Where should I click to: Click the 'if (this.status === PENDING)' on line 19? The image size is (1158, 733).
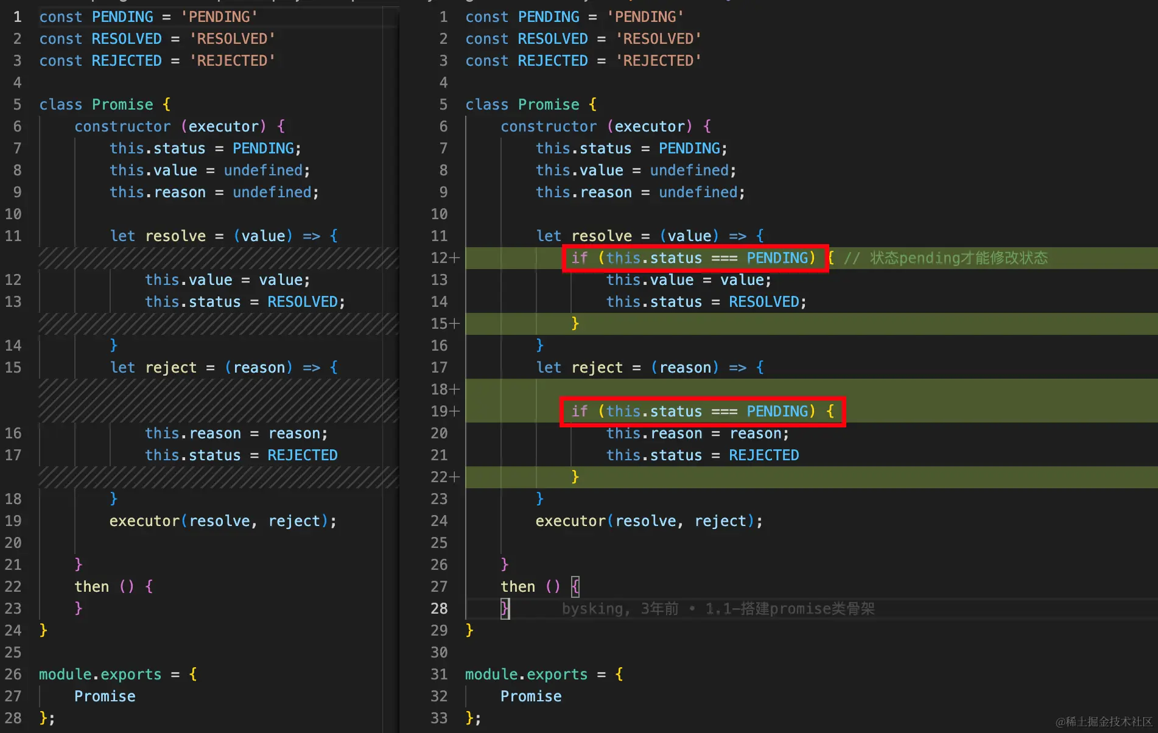click(693, 412)
